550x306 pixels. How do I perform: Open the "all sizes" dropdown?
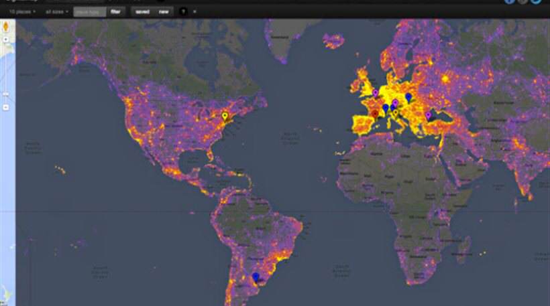tap(56, 11)
